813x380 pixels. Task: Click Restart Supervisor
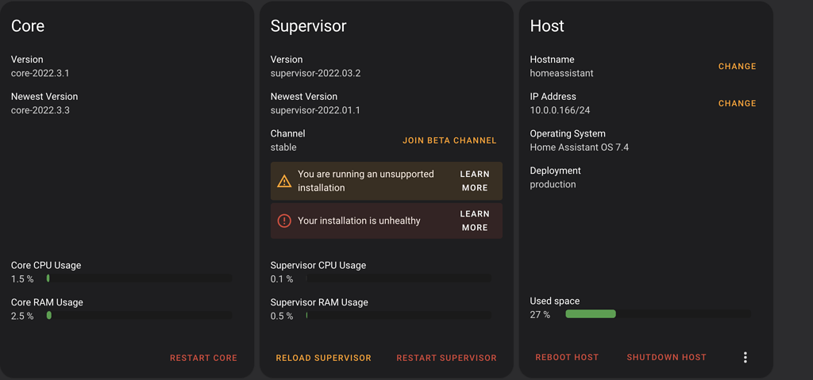pyautogui.click(x=446, y=358)
